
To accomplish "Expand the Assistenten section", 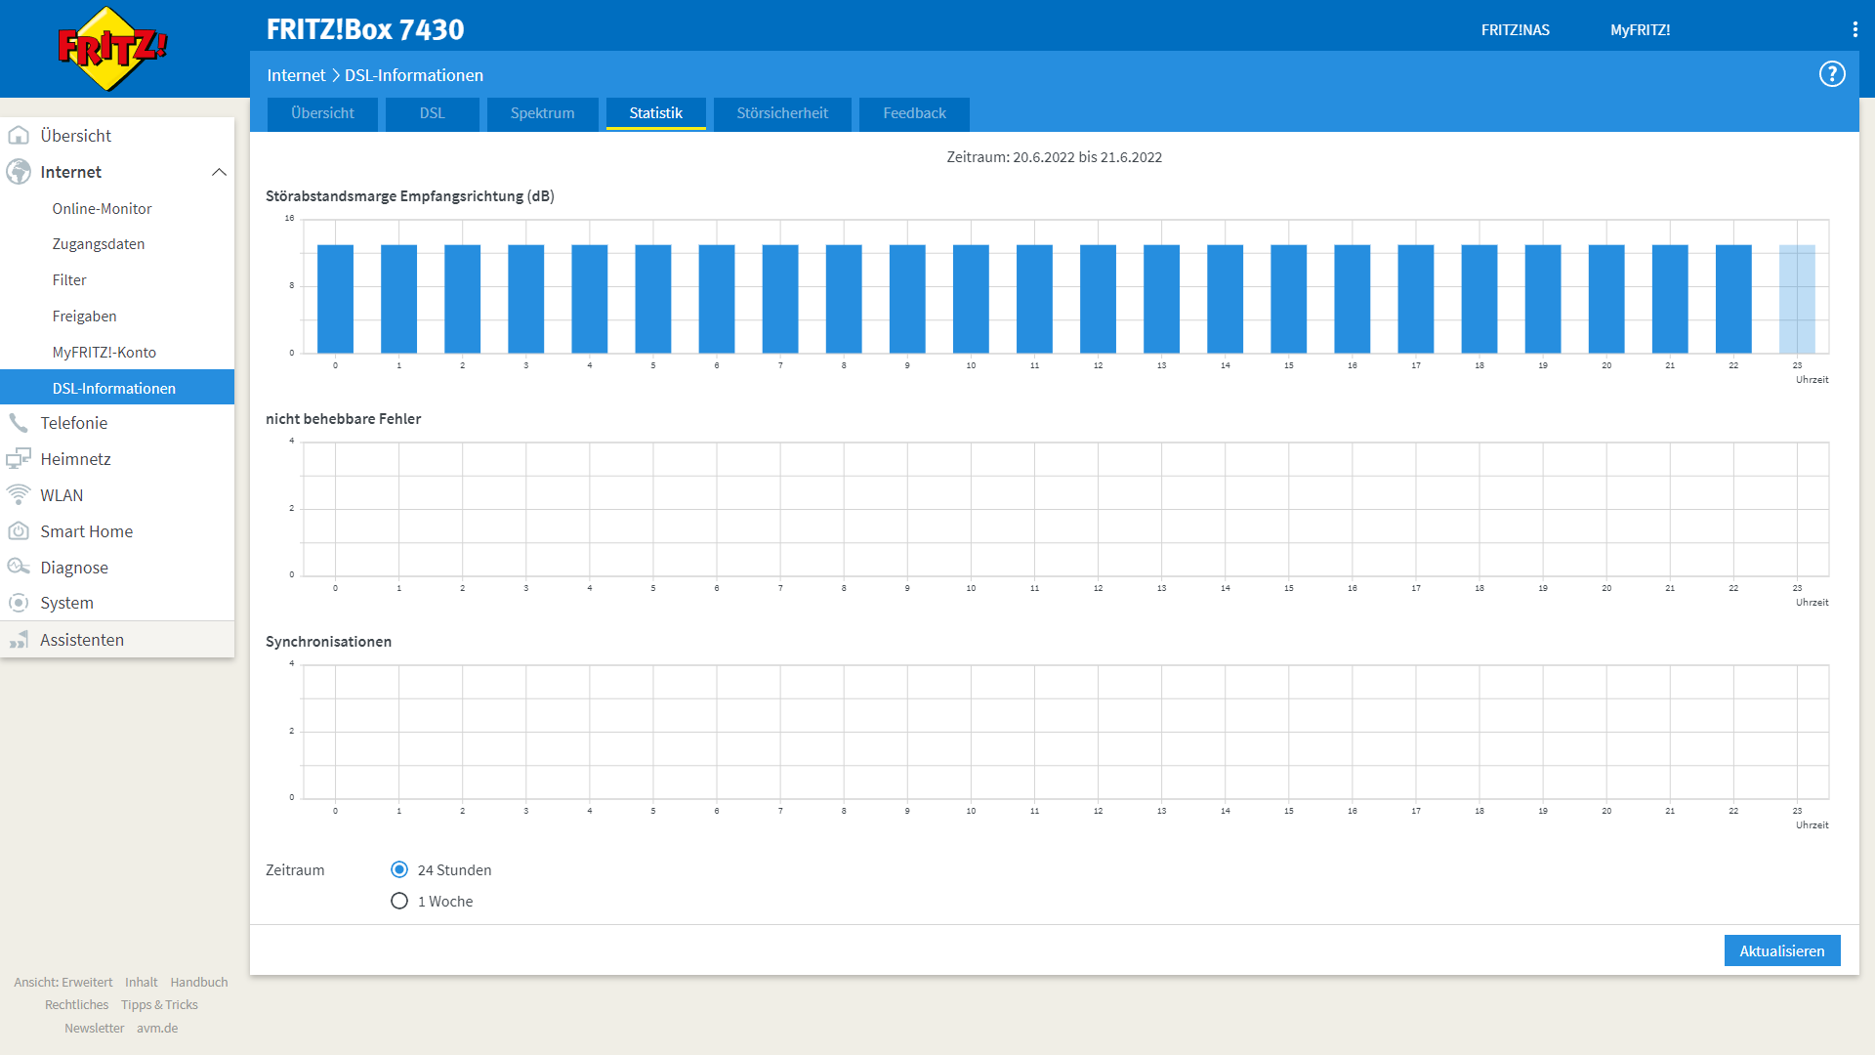I will click(81, 640).
